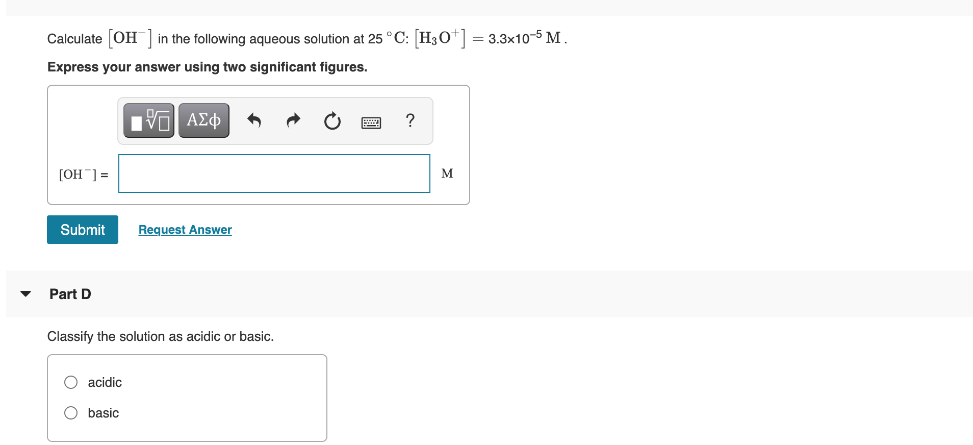Open the equation editor help

[x=410, y=120]
